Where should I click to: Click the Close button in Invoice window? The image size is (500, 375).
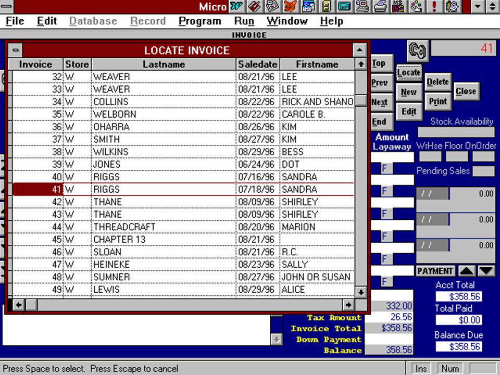coord(466,92)
